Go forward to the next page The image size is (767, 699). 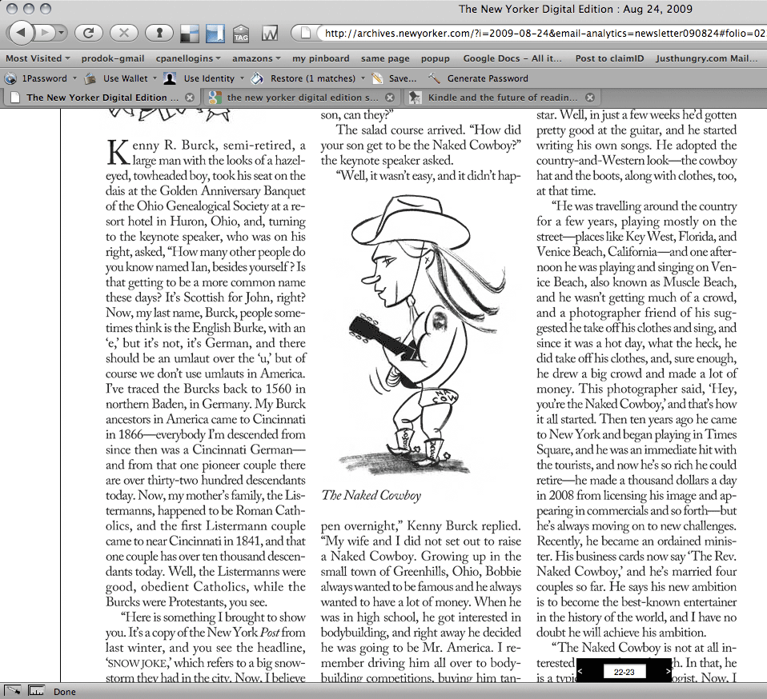pos(45,33)
